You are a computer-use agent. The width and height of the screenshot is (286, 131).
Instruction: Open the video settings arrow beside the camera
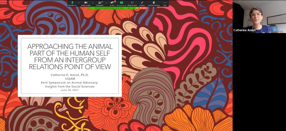click(93, 3)
